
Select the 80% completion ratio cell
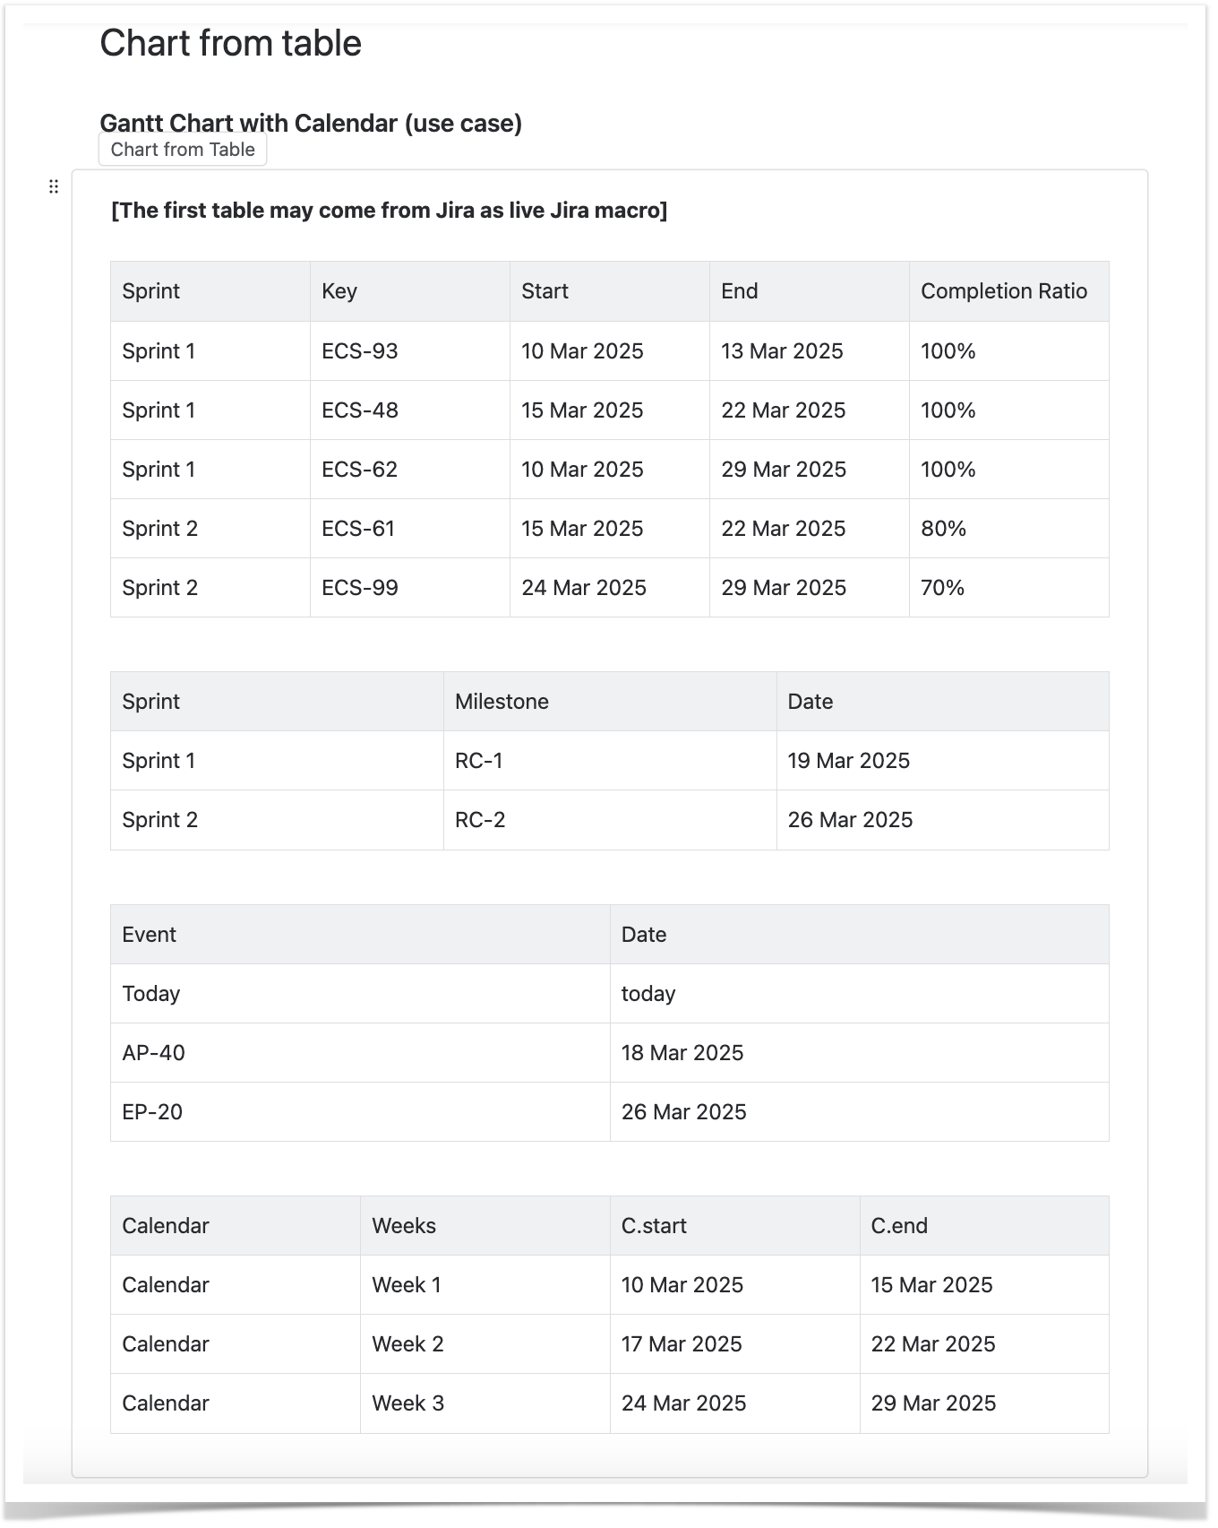pyautogui.click(x=943, y=529)
